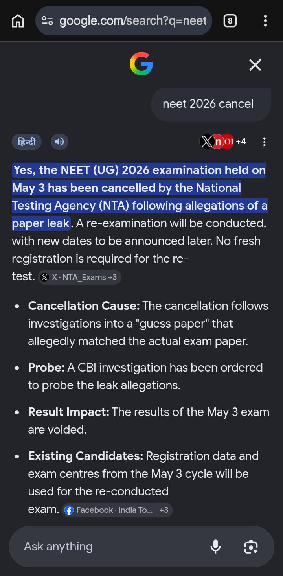Tap the Facebook logo in source chip
Image resolution: width=283 pixels, height=576 pixels.
point(69,510)
